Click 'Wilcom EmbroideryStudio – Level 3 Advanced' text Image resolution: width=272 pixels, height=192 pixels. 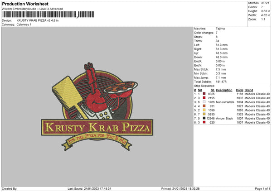point(32,9)
